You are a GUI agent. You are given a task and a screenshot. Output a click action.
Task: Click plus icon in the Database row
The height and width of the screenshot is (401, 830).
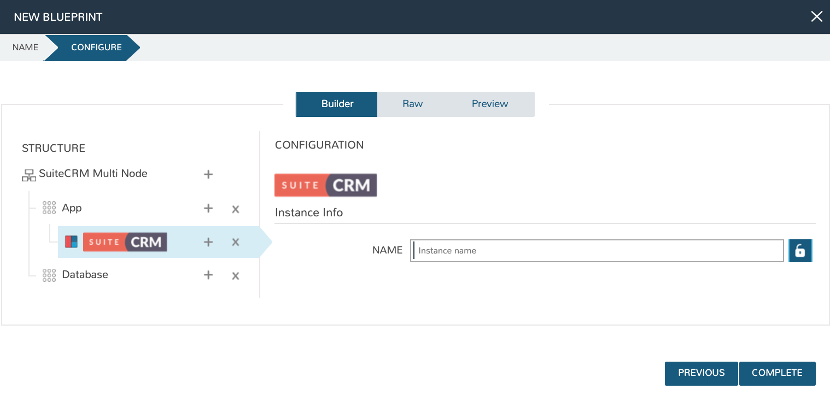[208, 275]
